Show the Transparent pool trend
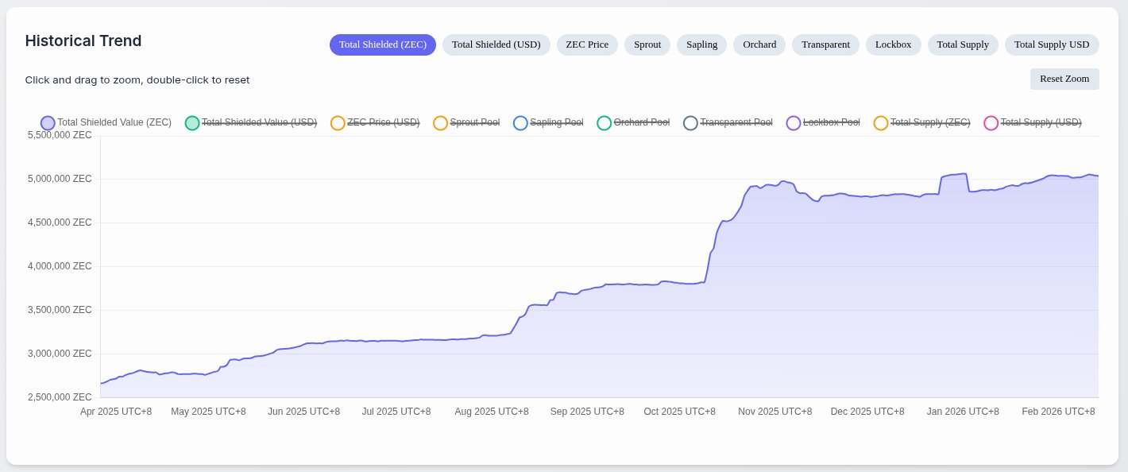The image size is (1128, 472). 825,45
